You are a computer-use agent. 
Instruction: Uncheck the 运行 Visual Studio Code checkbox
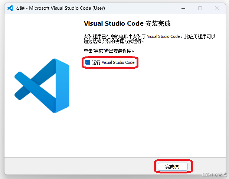pos(88,62)
